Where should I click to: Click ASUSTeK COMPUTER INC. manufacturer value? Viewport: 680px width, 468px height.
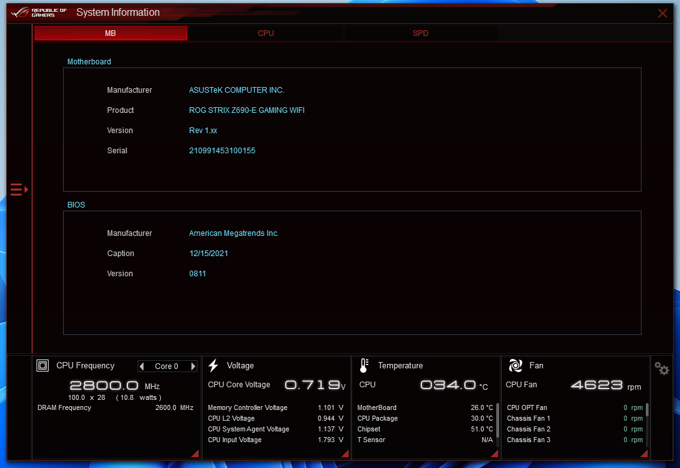pos(237,90)
